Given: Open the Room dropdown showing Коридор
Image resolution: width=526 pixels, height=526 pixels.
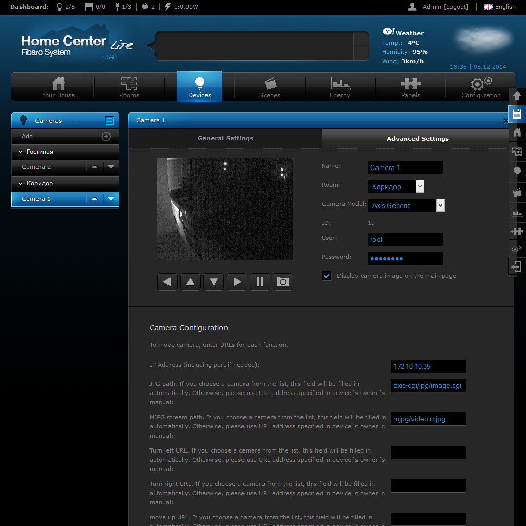Looking at the screenshot, I should pyautogui.click(x=396, y=186).
